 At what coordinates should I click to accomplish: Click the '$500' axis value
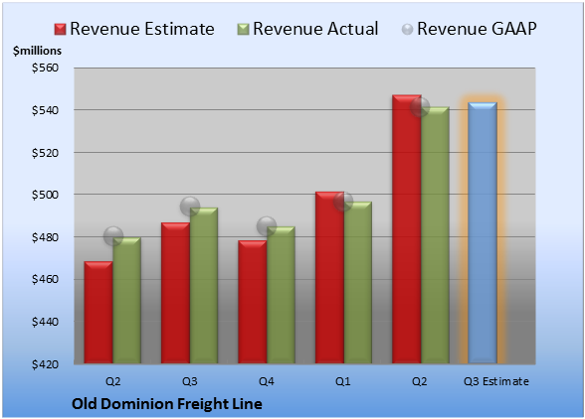coord(45,195)
